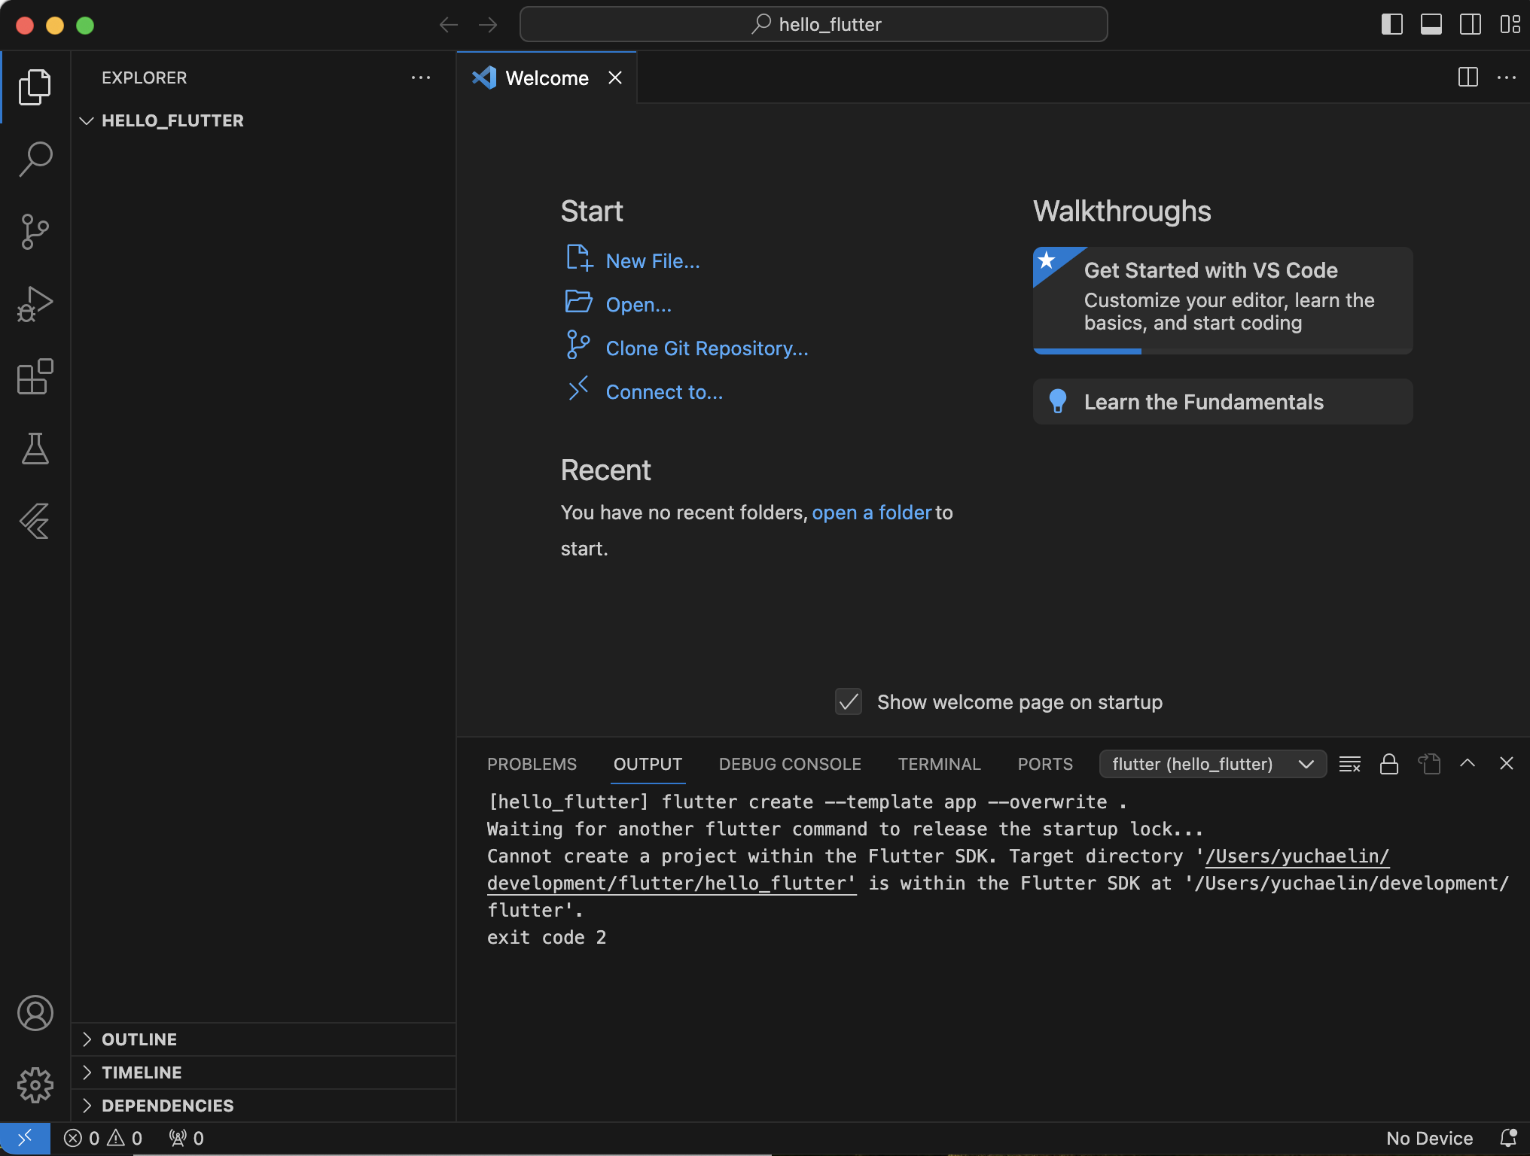1530x1156 pixels.
Task: Toggle the bottom panel visibility
Action: pos(1431,25)
